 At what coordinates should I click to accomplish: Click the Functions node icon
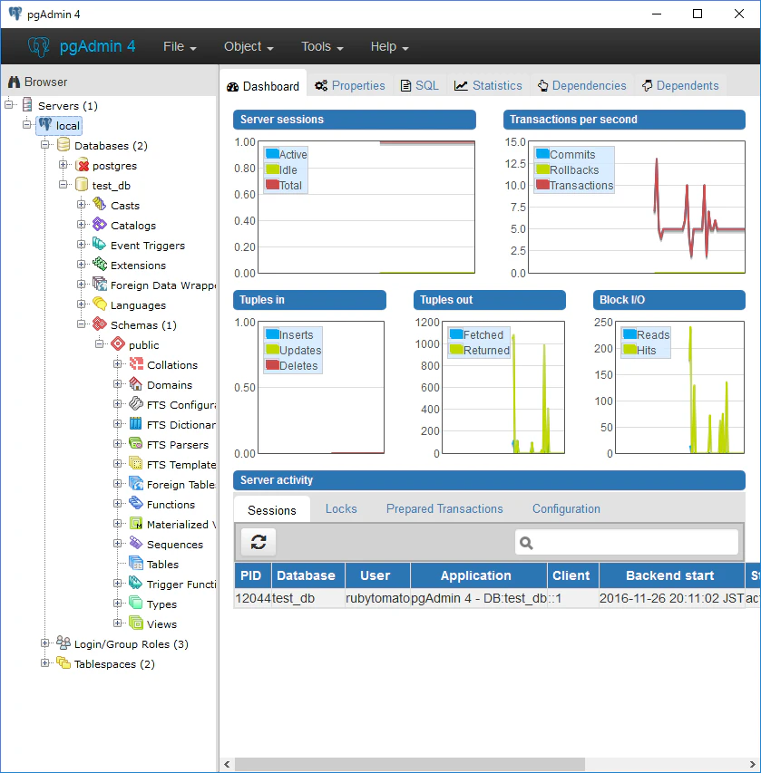coord(136,504)
